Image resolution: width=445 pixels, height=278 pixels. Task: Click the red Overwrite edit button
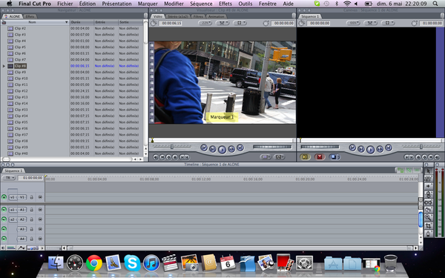pyautogui.click(x=320, y=157)
